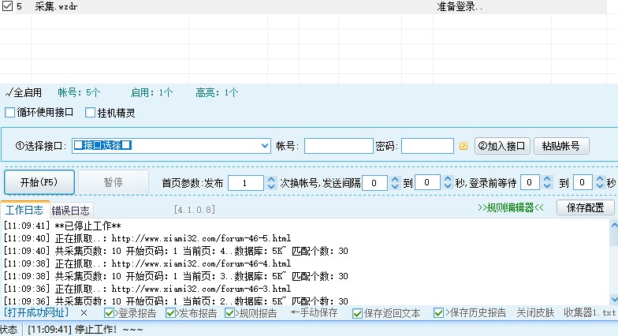Open the 规则编辑器 link
Viewport: 618px width, 336px height.
(511, 207)
